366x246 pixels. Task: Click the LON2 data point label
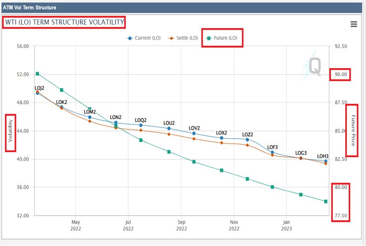[116, 117]
